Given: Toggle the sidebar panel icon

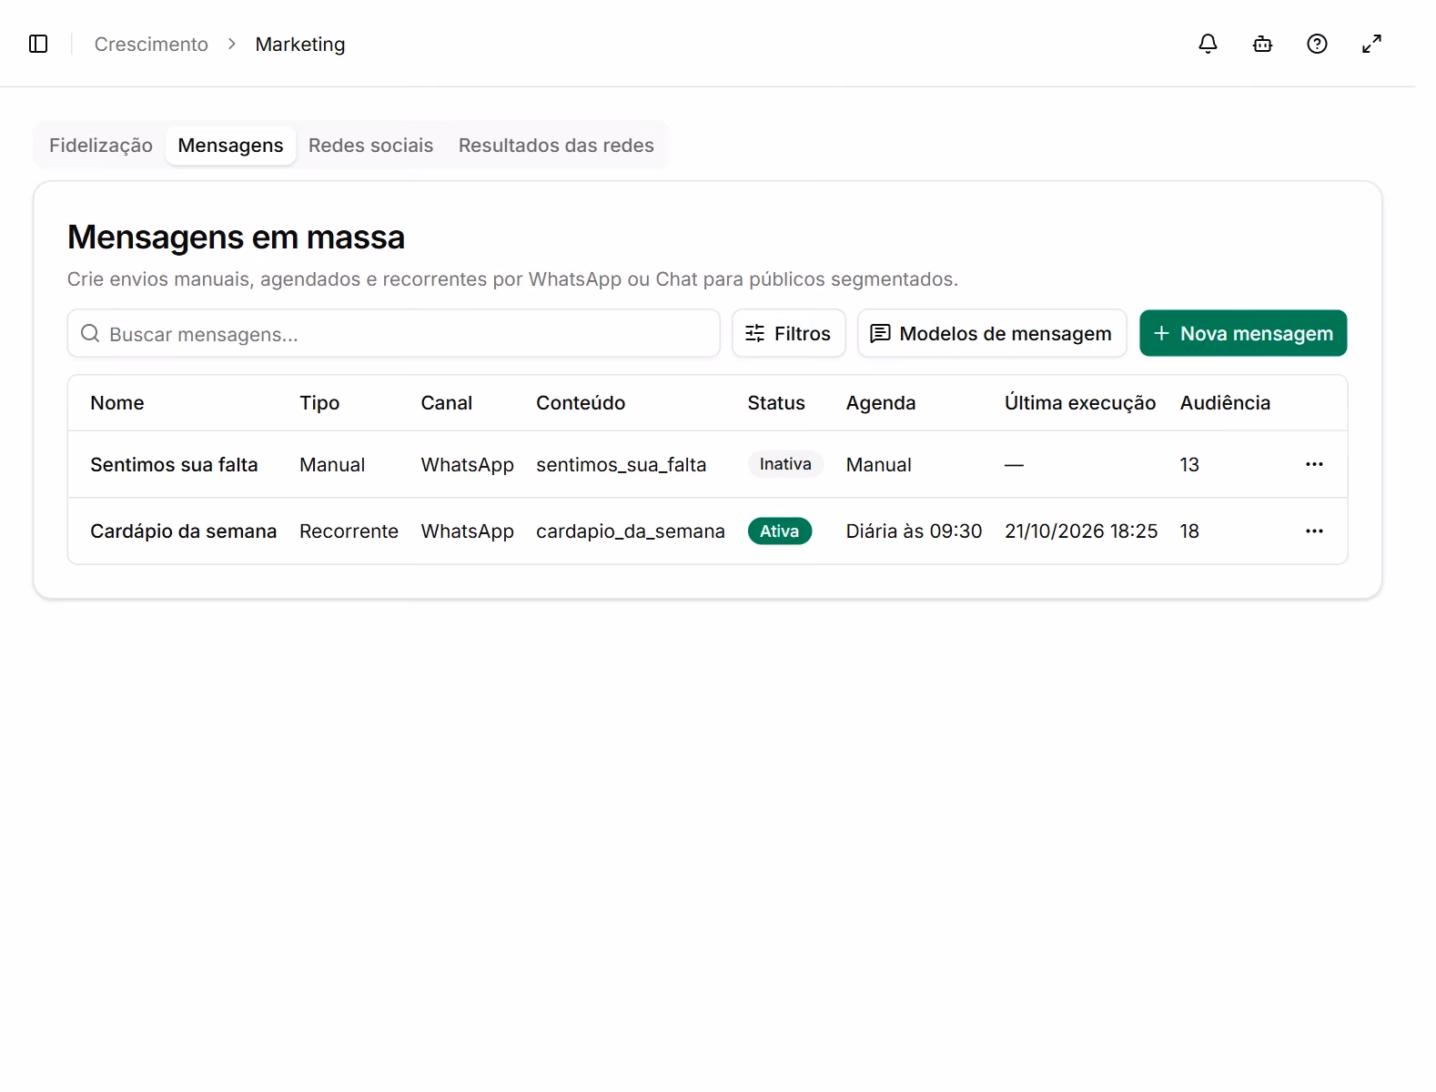Looking at the screenshot, I should coord(38,44).
